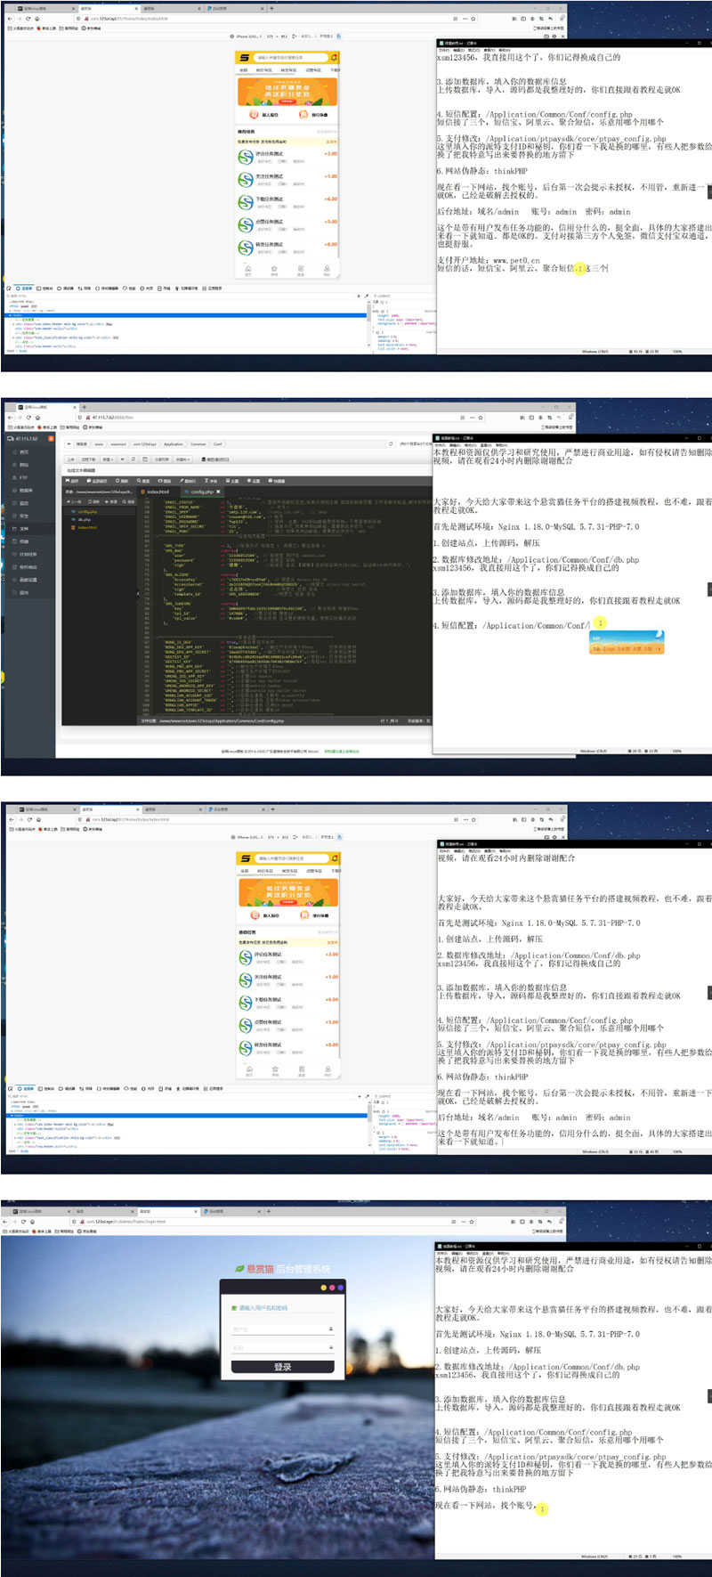
Task: Open 软件商店 in the panel sidebar
Action: (28, 566)
